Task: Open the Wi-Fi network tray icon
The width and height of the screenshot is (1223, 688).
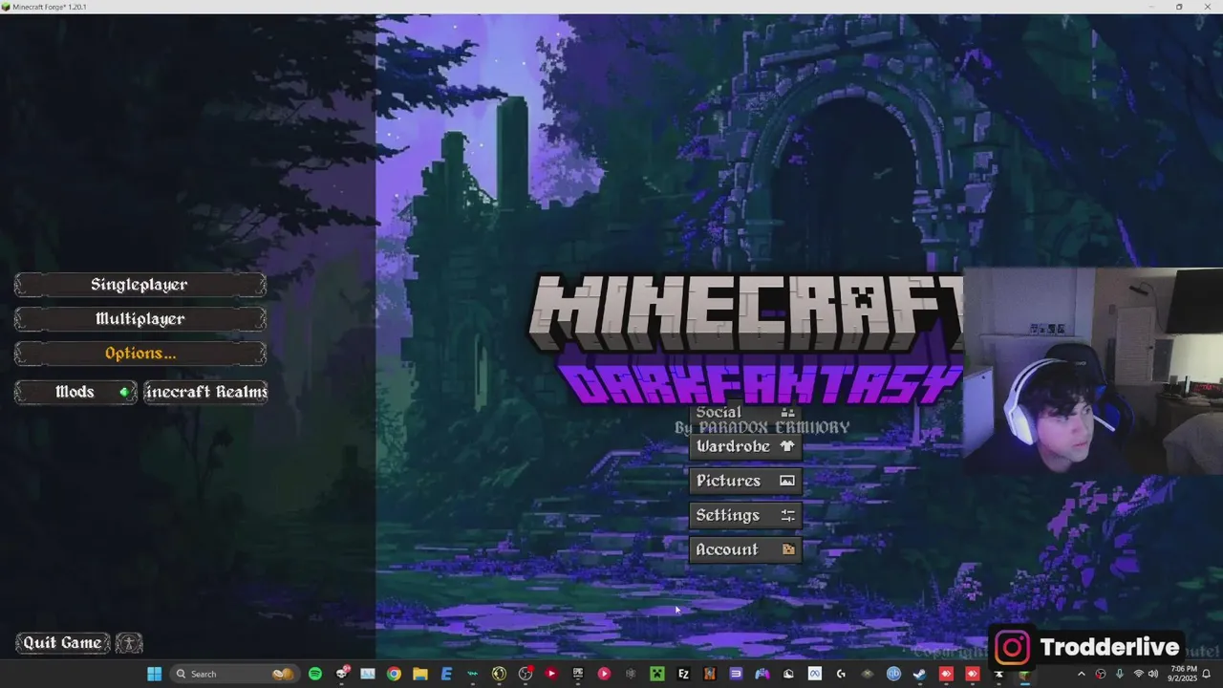Action: point(1138,674)
